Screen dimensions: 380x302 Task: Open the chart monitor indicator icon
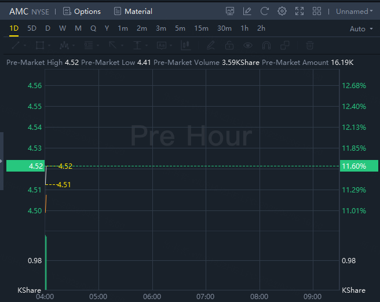(x=230, y=11)
